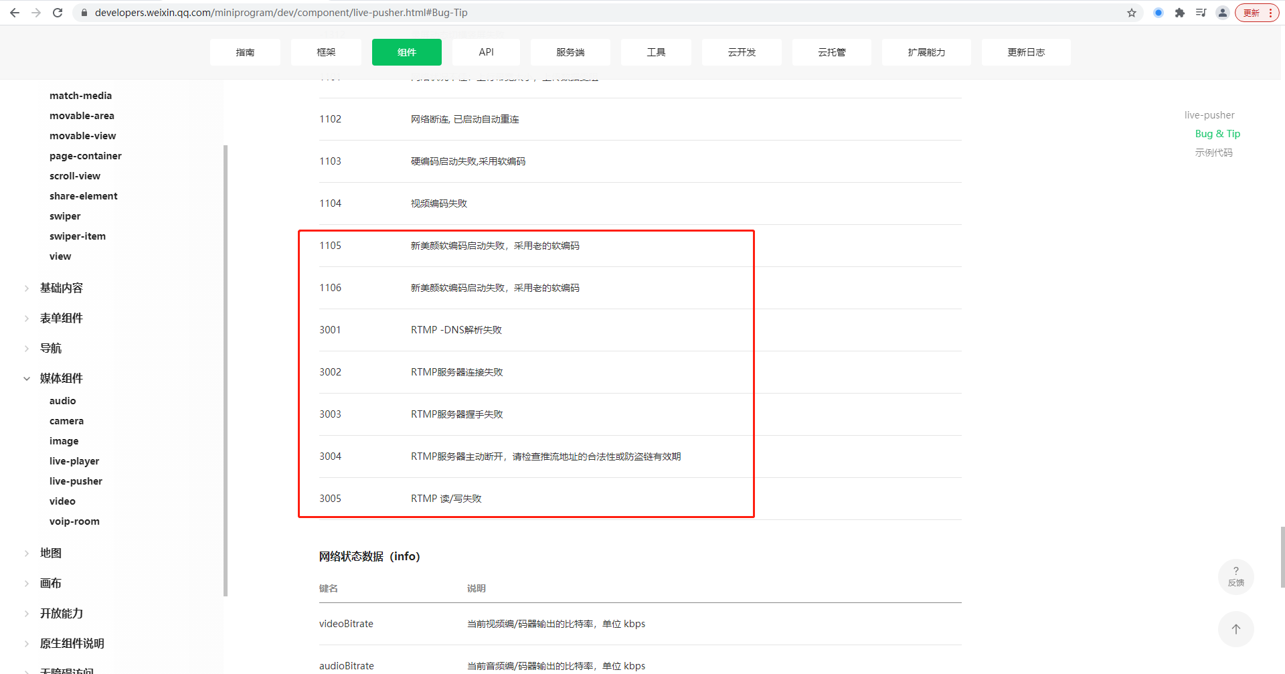Open movable-area in the sidebar
The width and height of the screenshot is (1285, 674).
click(82, 116)
